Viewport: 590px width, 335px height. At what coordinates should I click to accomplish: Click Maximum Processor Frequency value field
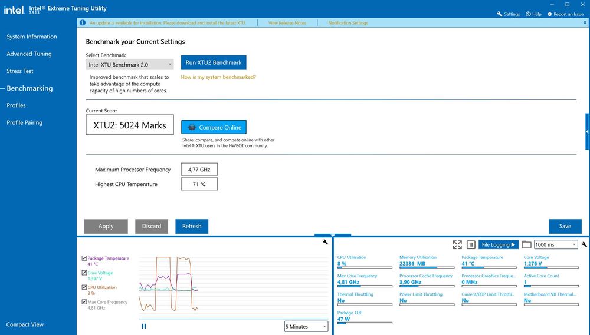199,170
